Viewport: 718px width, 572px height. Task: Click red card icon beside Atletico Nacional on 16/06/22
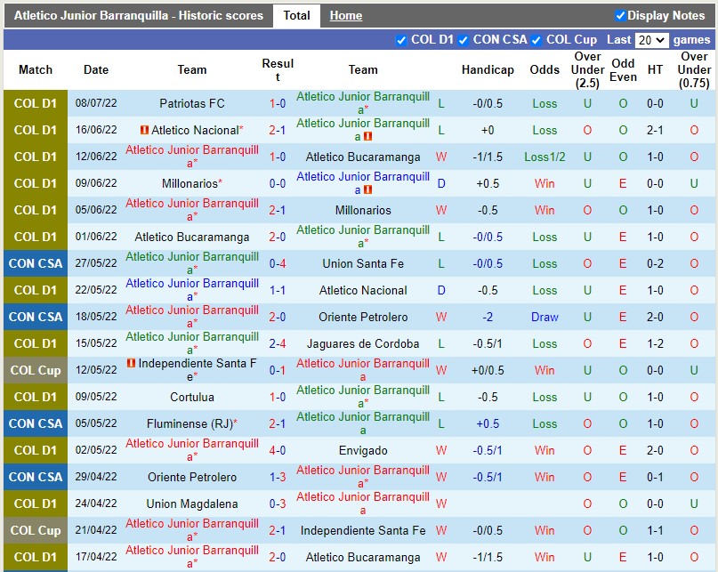pos(144,131)
